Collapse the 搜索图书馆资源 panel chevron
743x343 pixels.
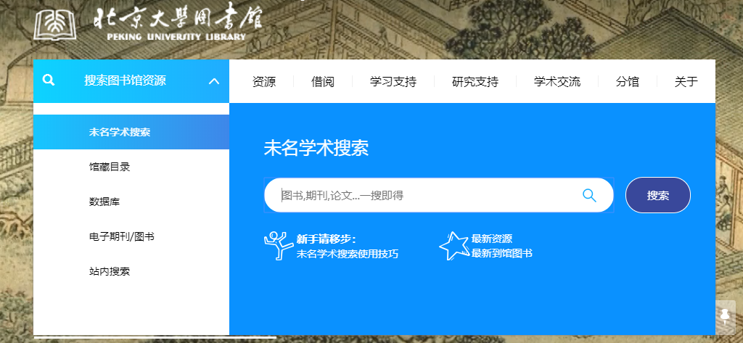[x=214, y=81]
